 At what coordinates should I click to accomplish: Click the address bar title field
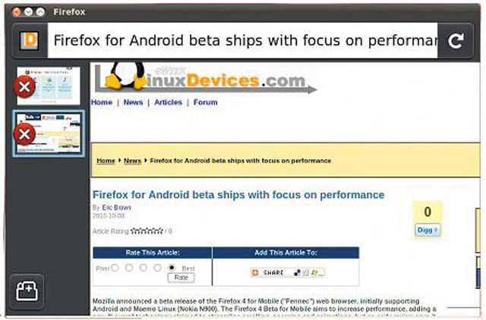[x=243, y=40]
